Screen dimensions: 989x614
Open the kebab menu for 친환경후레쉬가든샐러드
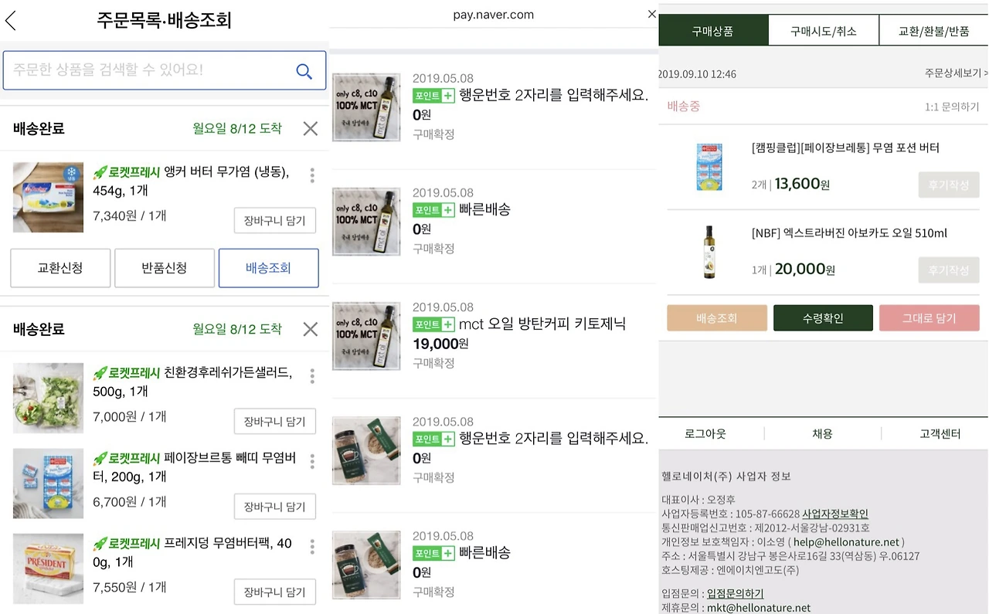312,376
